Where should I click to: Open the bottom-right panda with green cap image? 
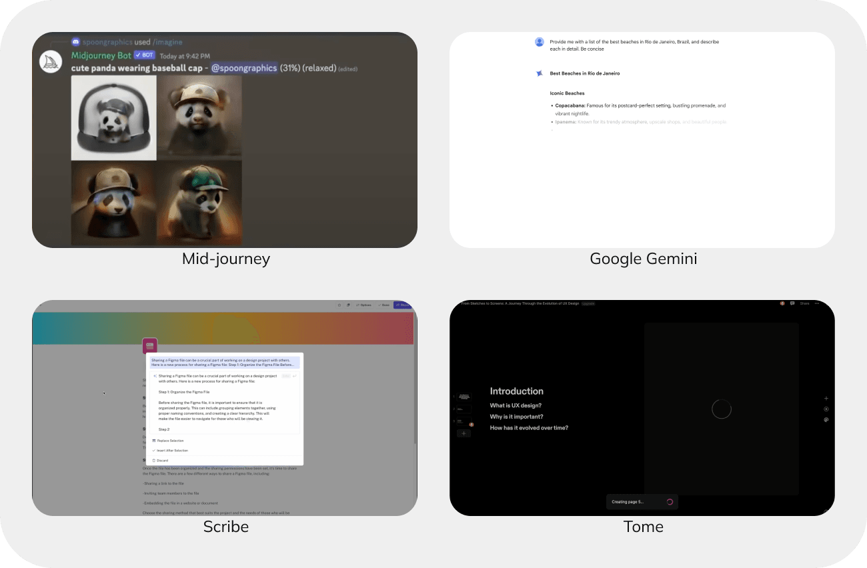pos(200,203)
